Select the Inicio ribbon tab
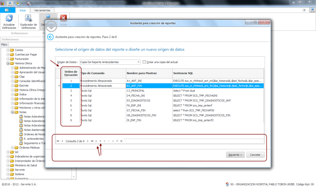316x187 pixels. pyautogui.click(x=23, y=10)
